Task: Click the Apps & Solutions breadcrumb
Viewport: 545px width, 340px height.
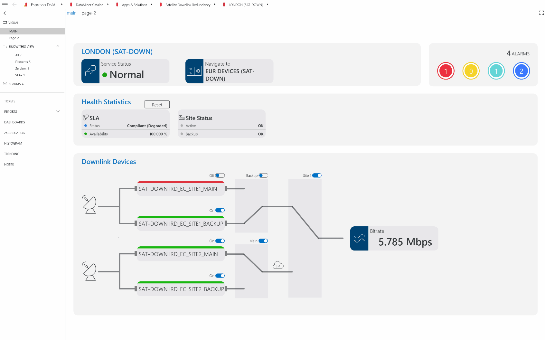Action: tap(135, 5)
